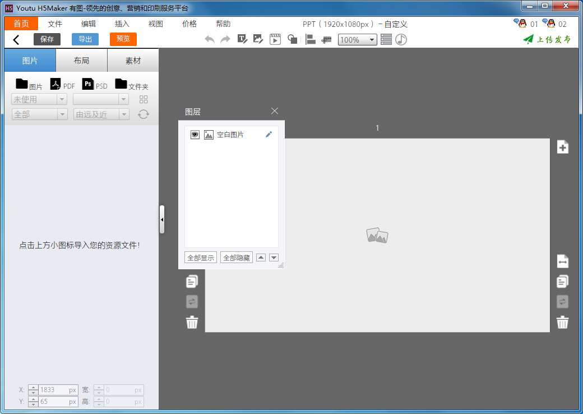The height and width of the screenshot is (414, 583).
Task: Switch to the 图片 tab
Action: 30,60
